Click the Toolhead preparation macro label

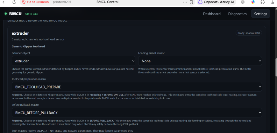coord(29,79)
